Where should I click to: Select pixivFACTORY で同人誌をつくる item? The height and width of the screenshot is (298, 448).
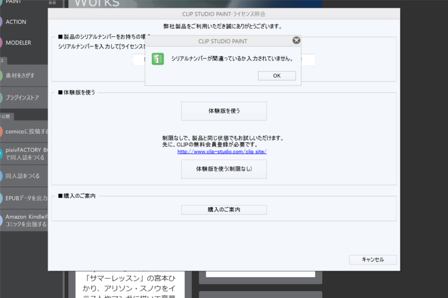point(24,154)
